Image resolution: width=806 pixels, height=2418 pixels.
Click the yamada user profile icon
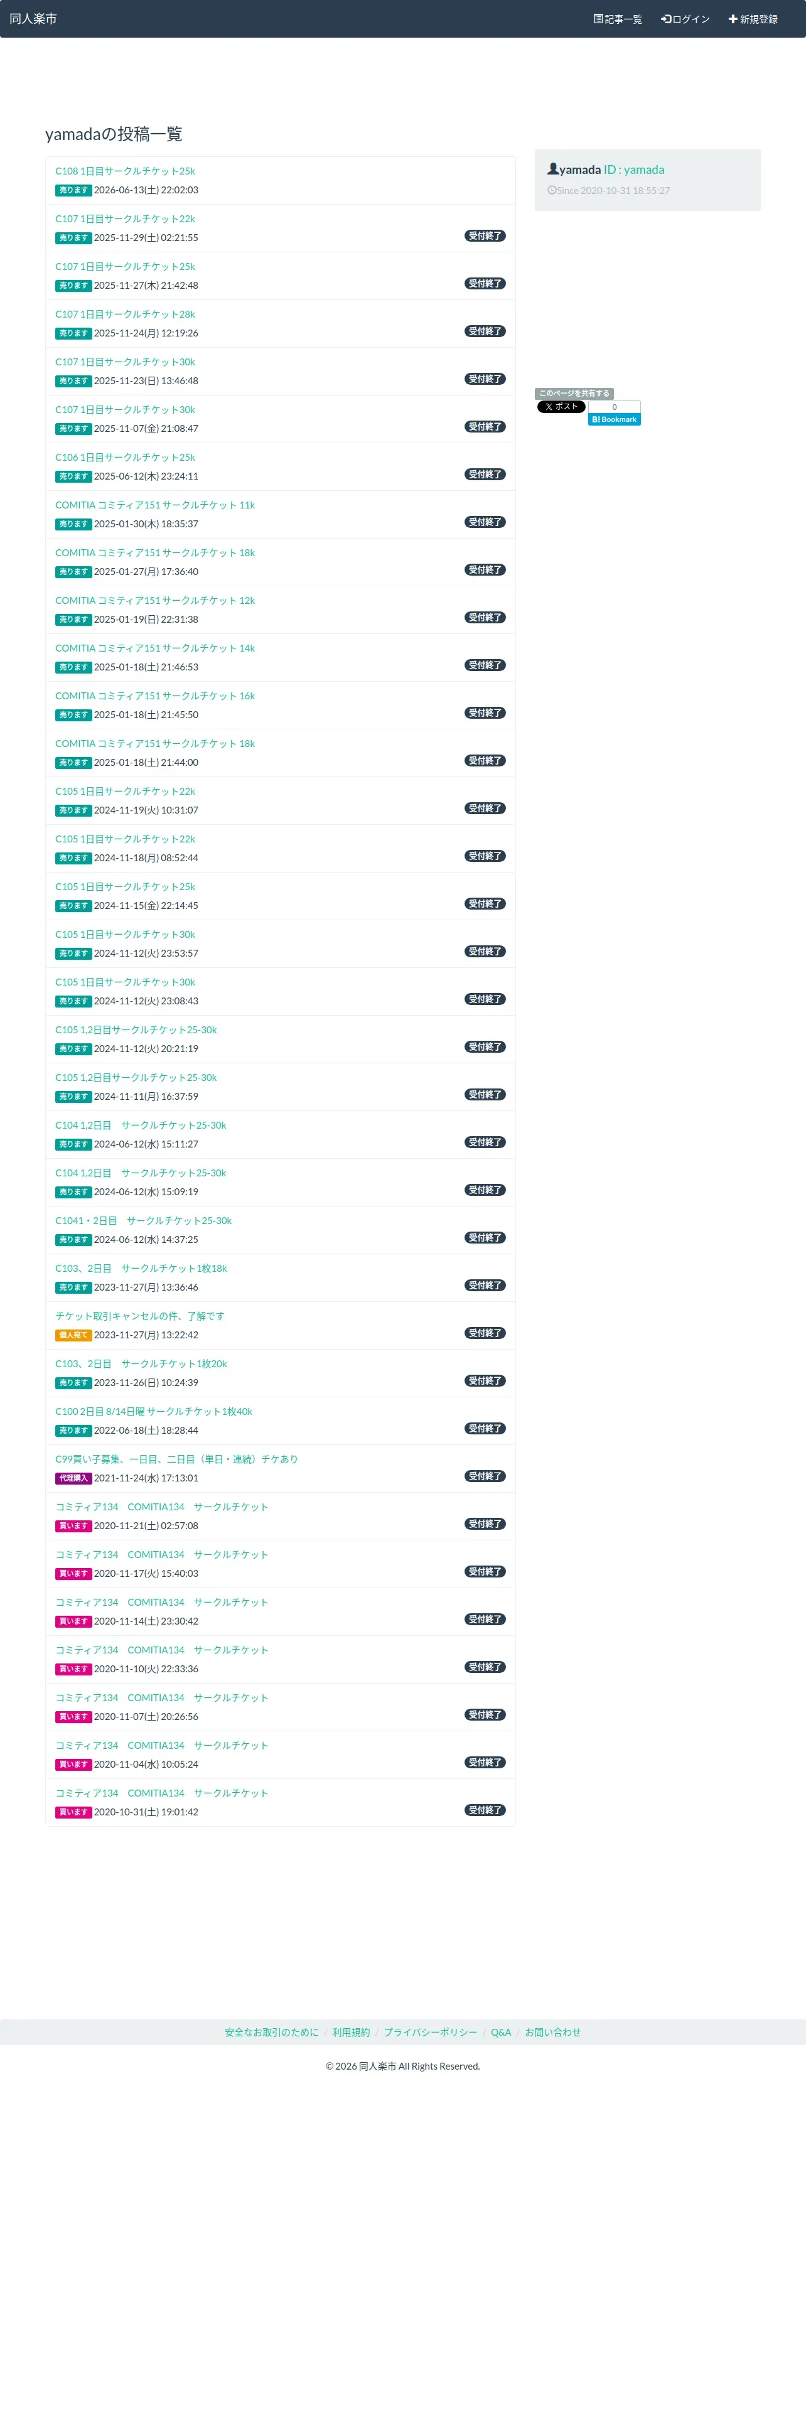552,169
